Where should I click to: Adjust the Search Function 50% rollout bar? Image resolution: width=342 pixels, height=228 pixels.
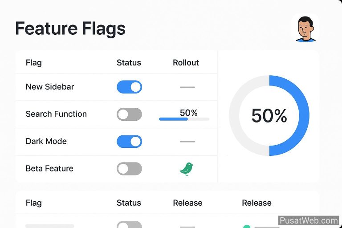(184, 119)
